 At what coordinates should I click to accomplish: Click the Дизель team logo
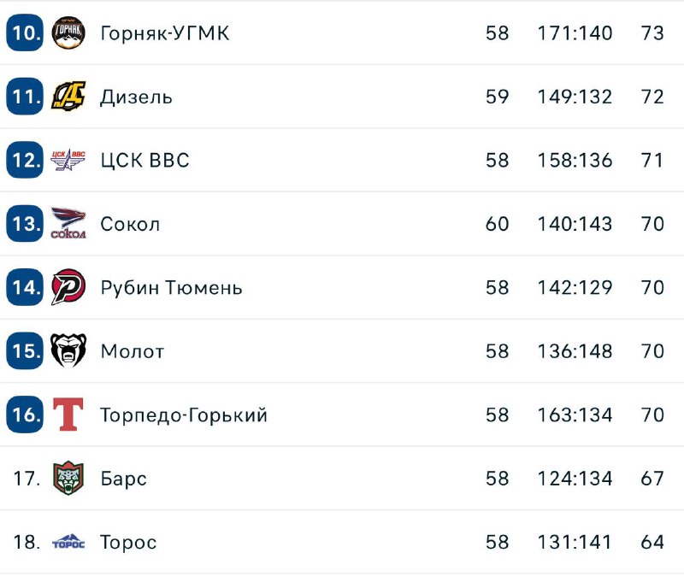[x=68, y=97]
